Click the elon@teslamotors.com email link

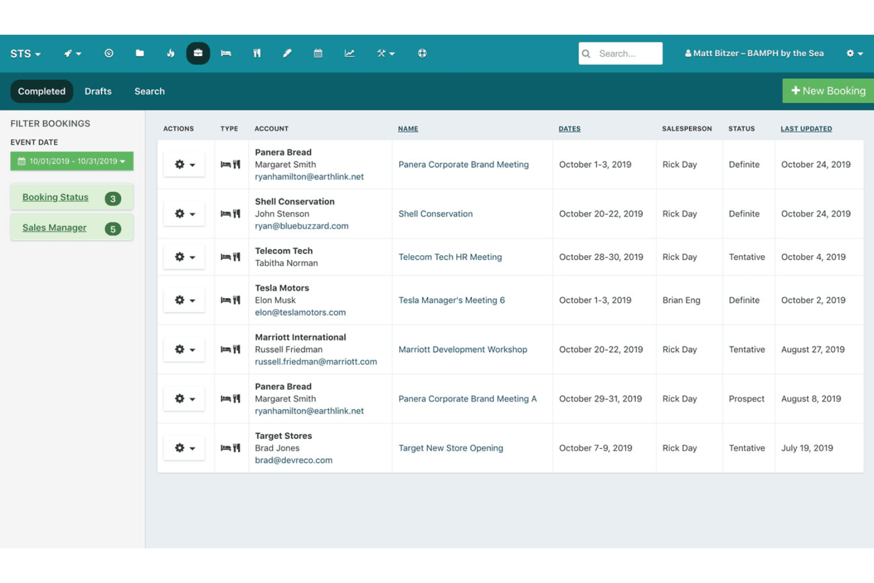pos(301,312)
